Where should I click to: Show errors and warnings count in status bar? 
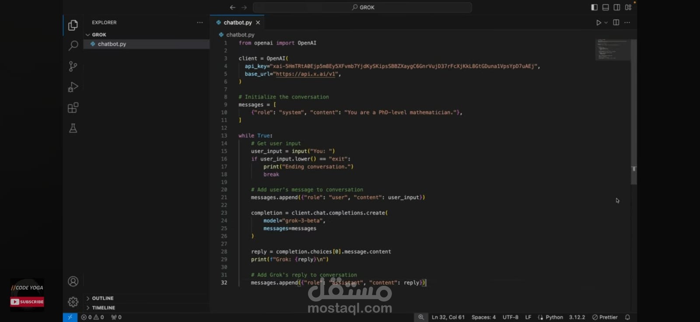92,317
